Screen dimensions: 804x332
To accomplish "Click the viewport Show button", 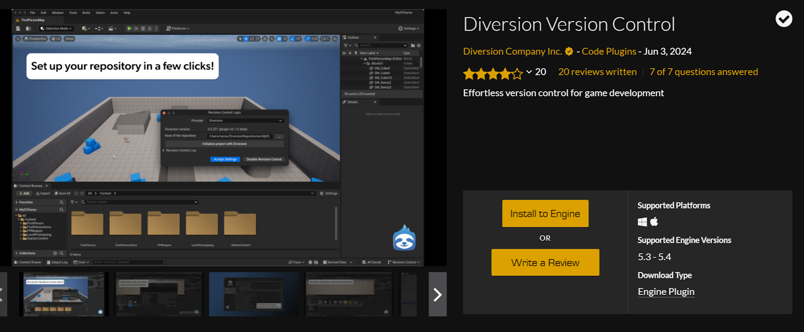I will click(x=69, y=39).
